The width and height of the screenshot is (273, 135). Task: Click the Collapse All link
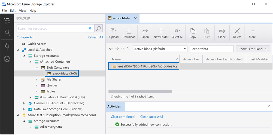point(25,37)
